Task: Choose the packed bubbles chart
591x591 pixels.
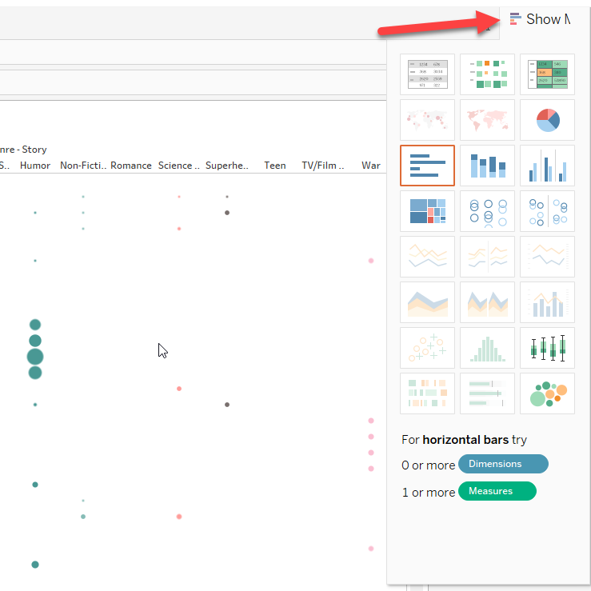Action: tap(547, 393)
